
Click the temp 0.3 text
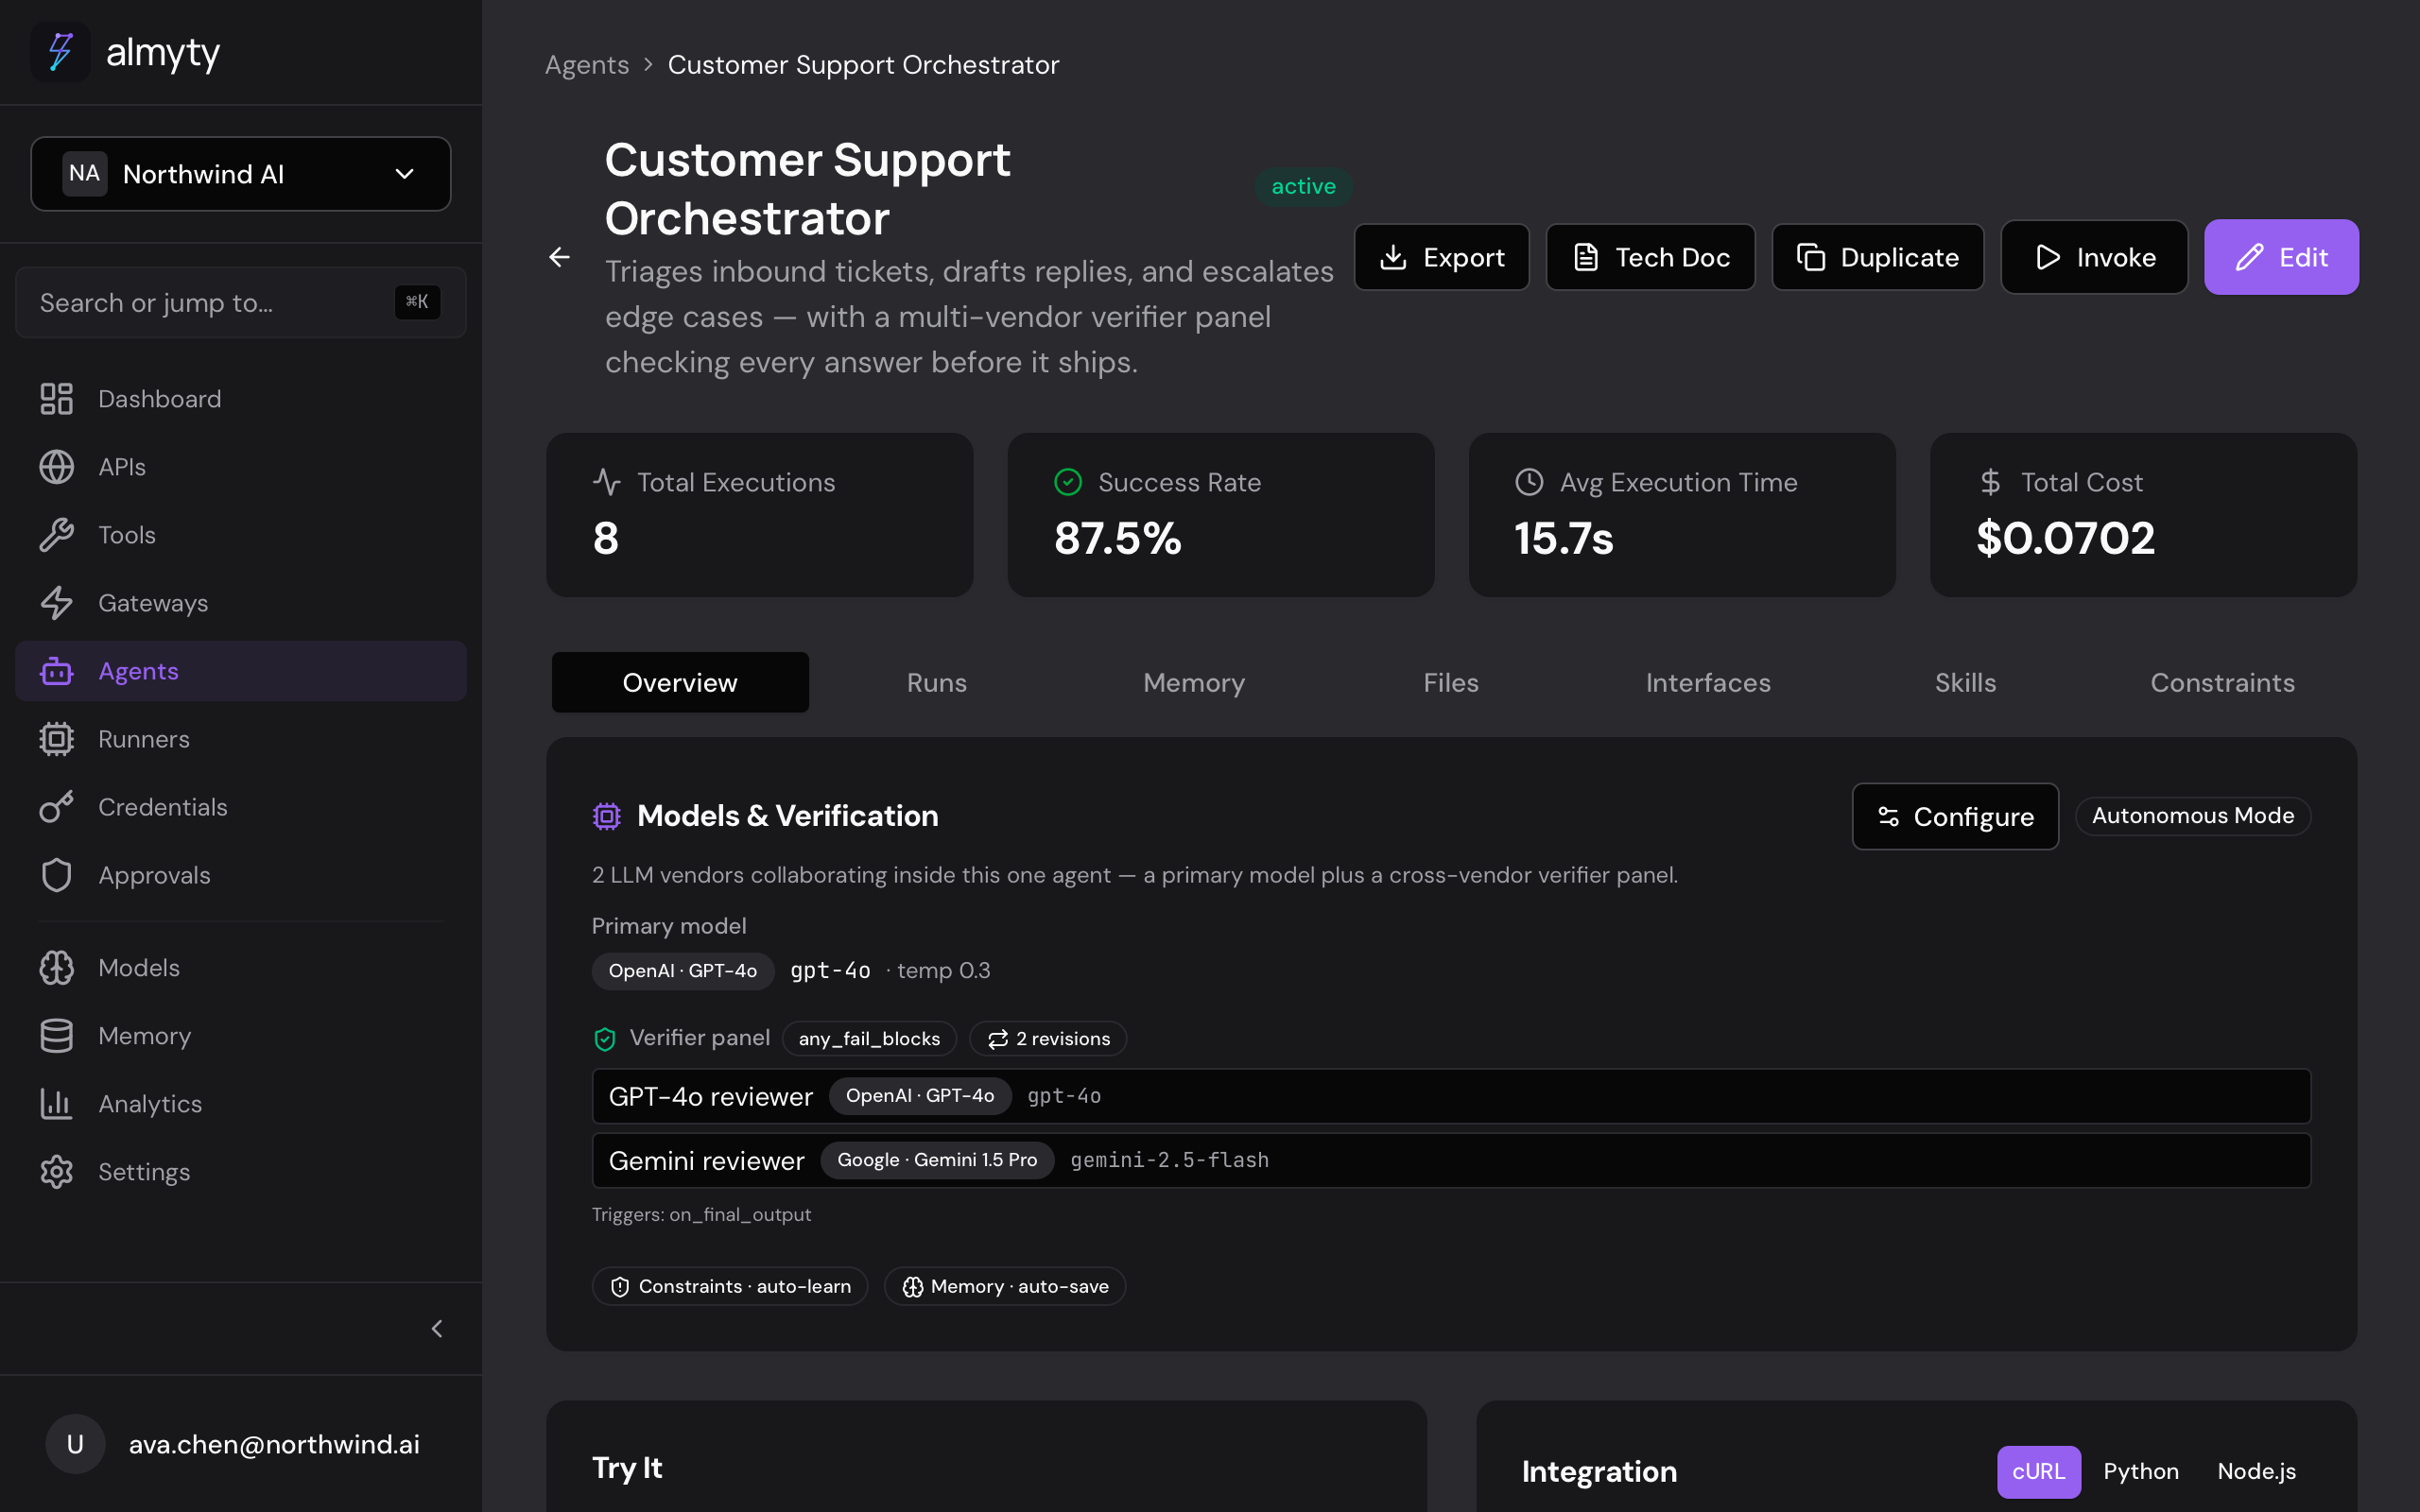(x=943, y=971)
